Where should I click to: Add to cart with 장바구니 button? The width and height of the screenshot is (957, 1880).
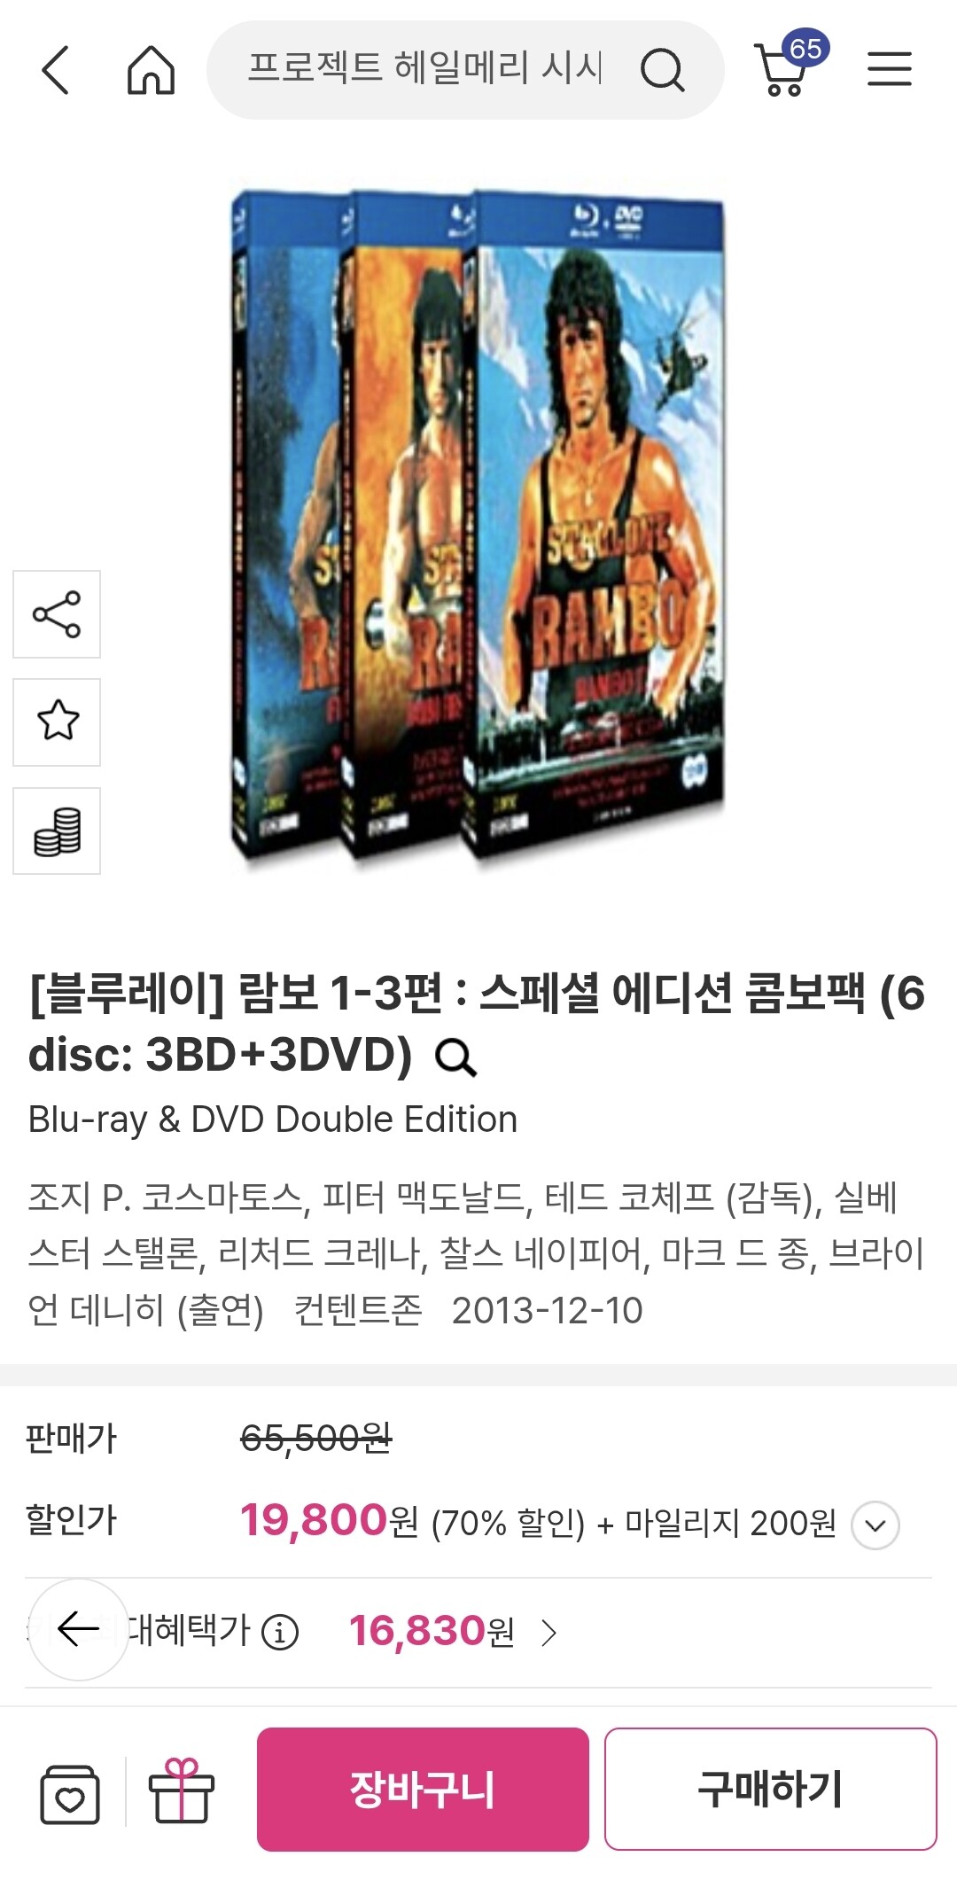[423, 1789]
